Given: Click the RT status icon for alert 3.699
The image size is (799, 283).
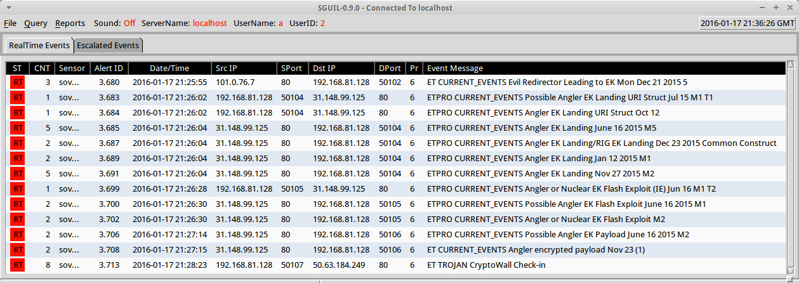Looking at the screenshot, I should 18,188.
